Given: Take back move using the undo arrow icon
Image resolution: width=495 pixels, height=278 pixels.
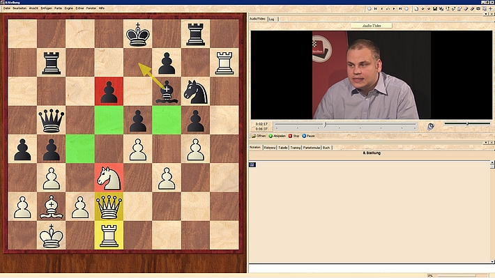Looking at the screenshot, I should pos(388,8).
